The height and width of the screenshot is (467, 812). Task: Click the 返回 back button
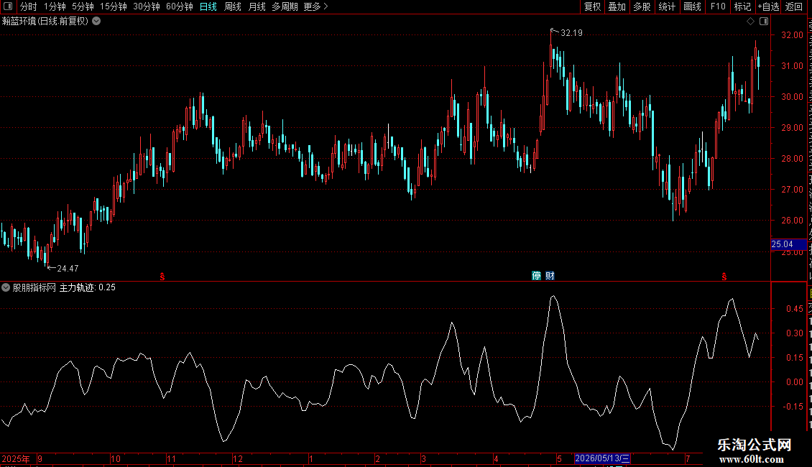pyautogui.click(x=794, y=6)
